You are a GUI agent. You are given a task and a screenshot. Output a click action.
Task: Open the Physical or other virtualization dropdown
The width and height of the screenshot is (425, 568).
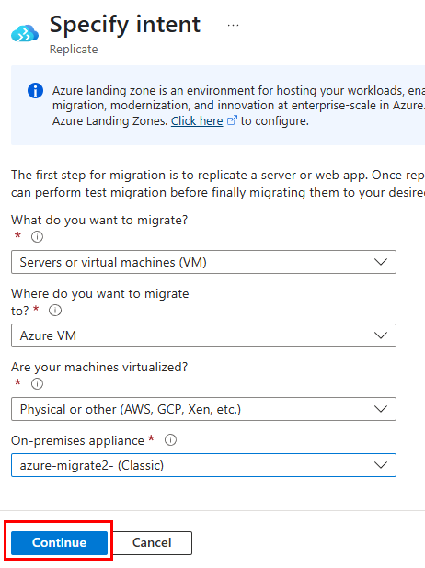click(x=203, y=409)
